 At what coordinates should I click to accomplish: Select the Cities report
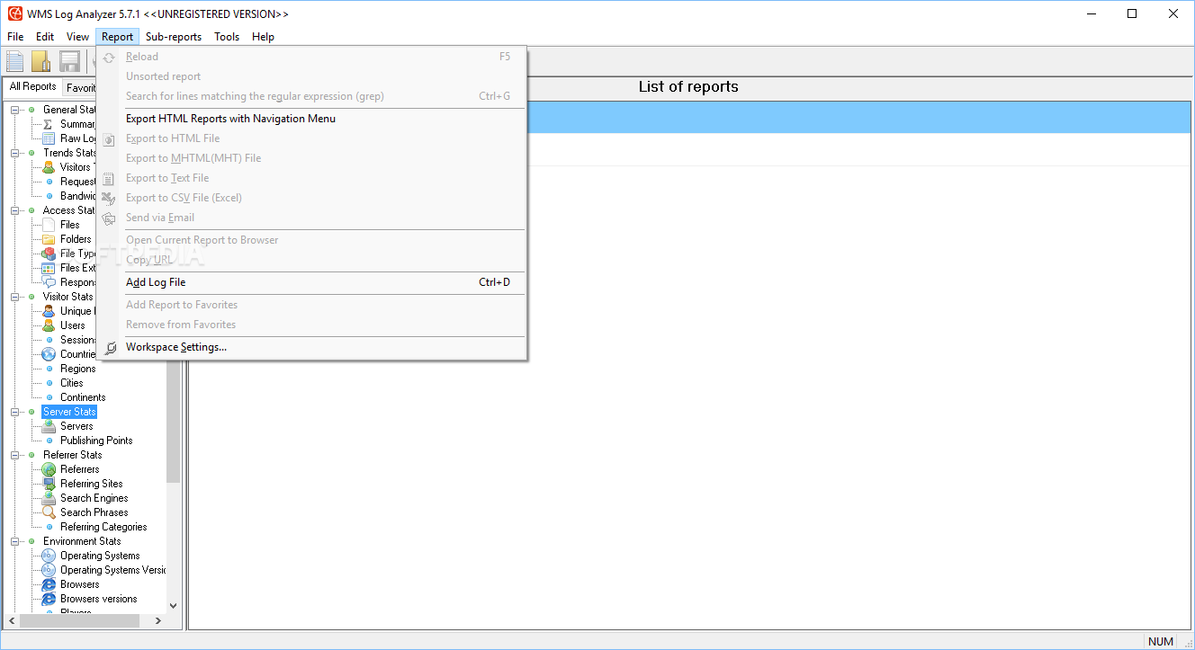pyautogui.click(x=72, y=383)
